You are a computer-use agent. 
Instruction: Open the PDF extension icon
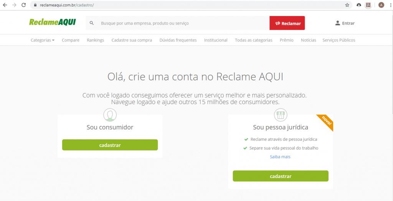click(368, 5)
